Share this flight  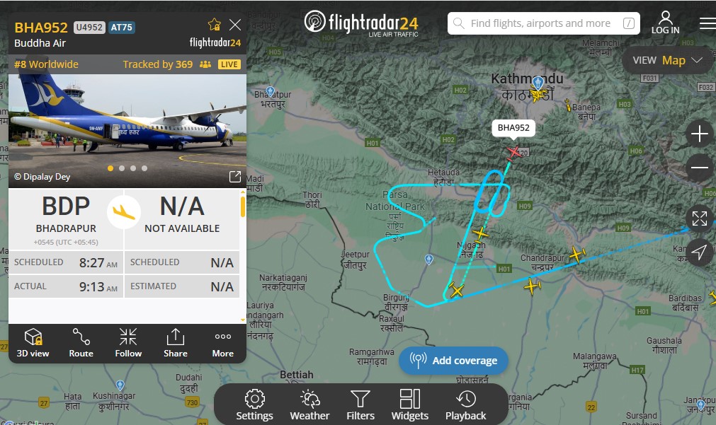click(x=176, y=343)
